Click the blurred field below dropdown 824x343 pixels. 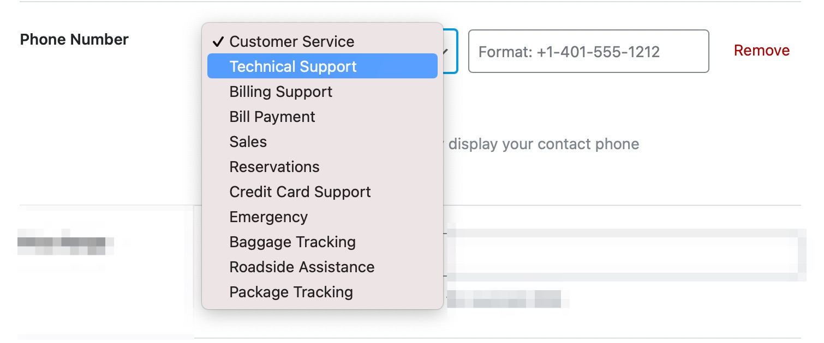point(625,254)
